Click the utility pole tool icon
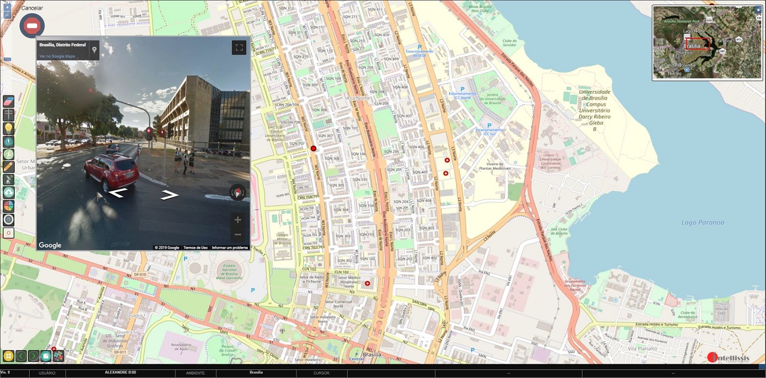766x378 pixels. point(9,115)
